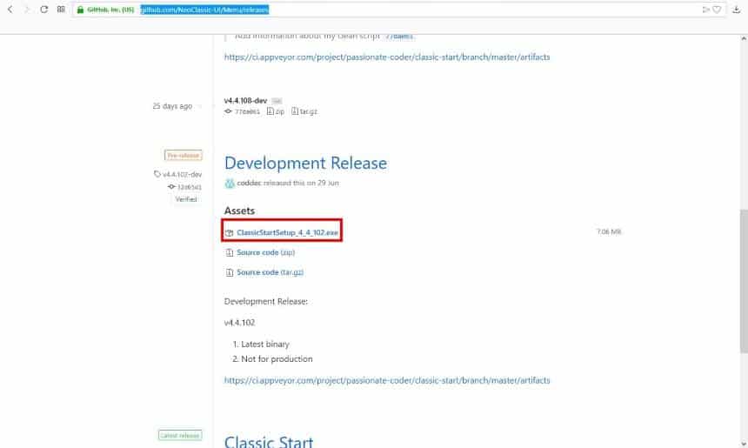This screenshot has width=748, height=448.
Task: Click the coddec author avatar
Action: point(230,184)
